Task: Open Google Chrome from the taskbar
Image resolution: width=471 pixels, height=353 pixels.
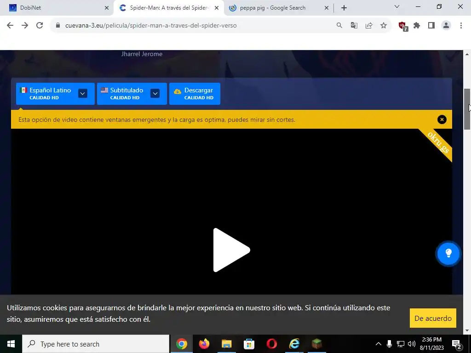Action: 181,344
